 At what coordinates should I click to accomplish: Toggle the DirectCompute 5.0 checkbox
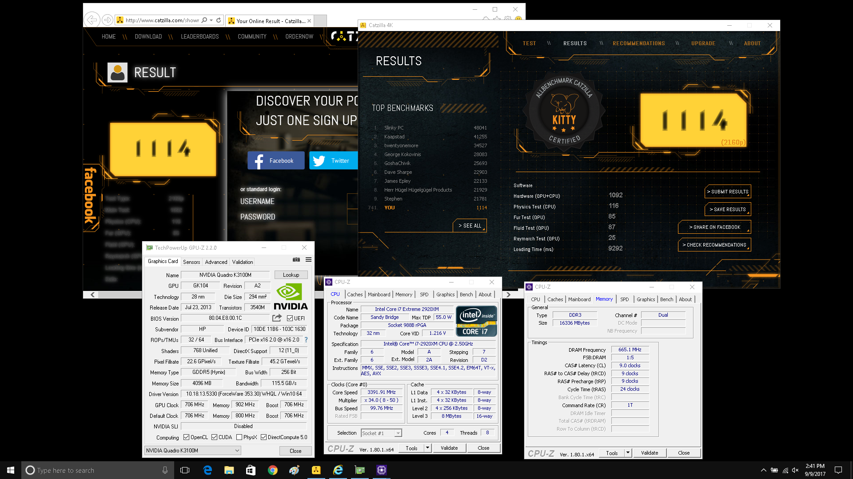(264, 437)
